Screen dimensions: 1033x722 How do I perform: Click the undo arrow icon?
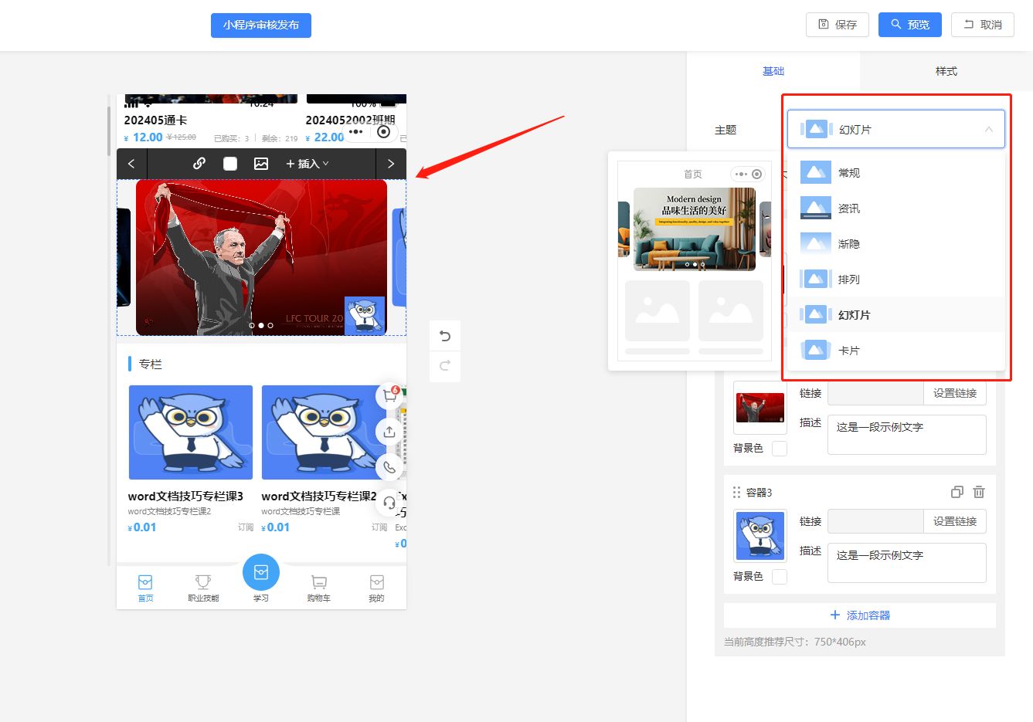445,336
